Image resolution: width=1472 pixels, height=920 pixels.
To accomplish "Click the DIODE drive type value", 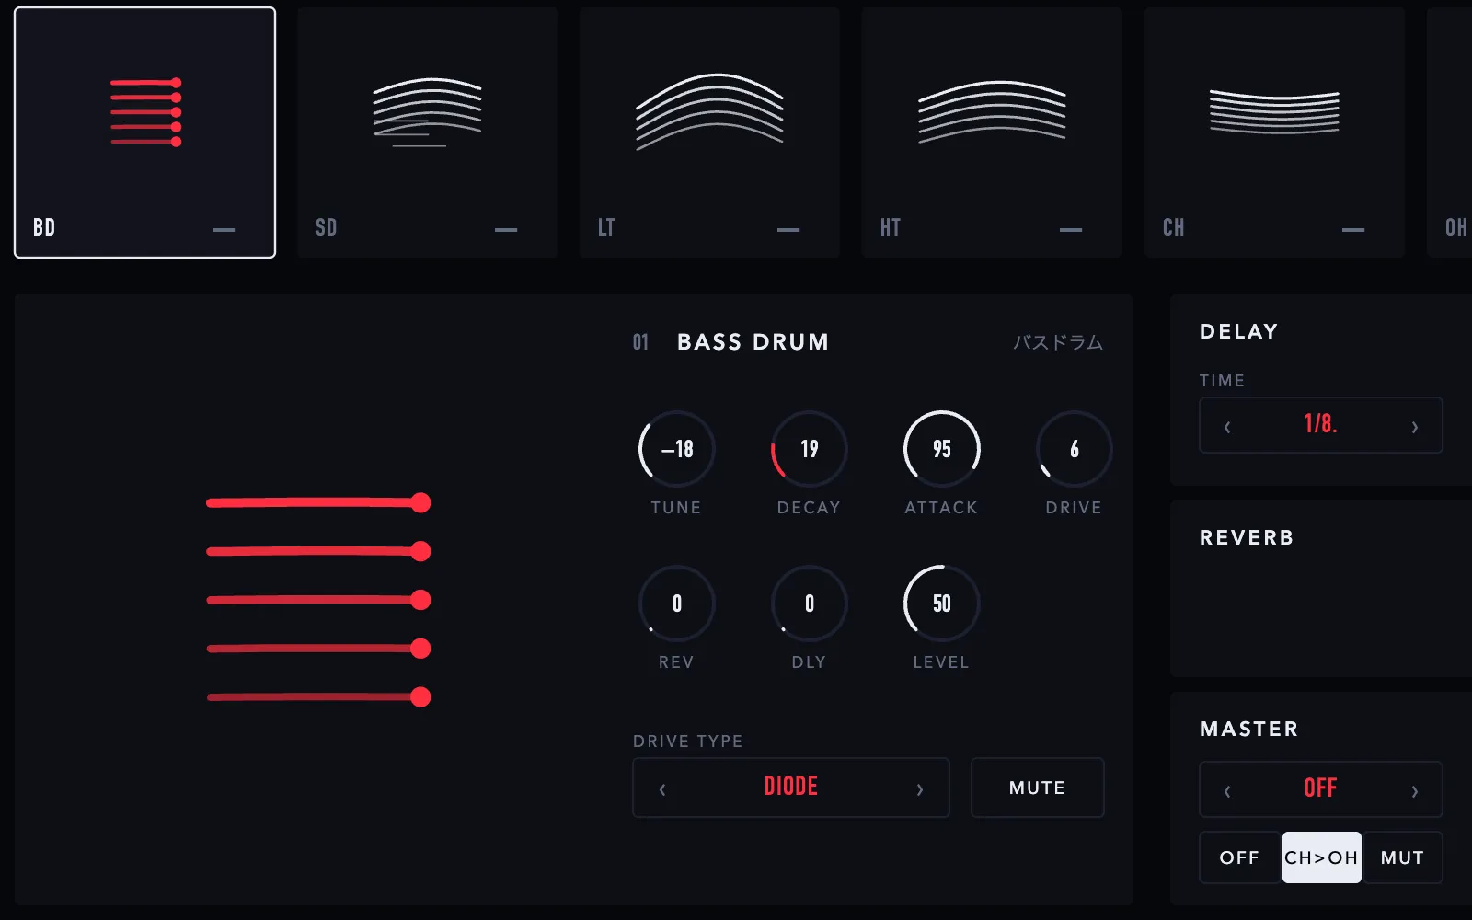I will 791,787.
